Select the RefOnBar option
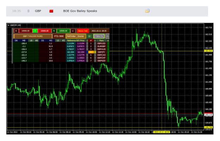 71,36
